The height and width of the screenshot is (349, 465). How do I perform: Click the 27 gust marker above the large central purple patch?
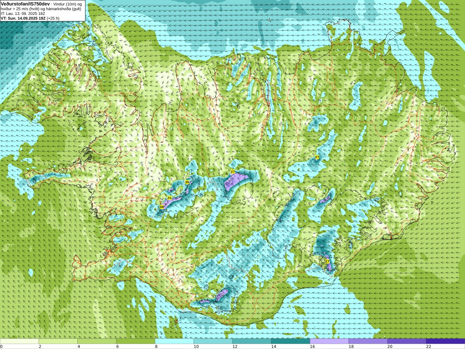233,171
